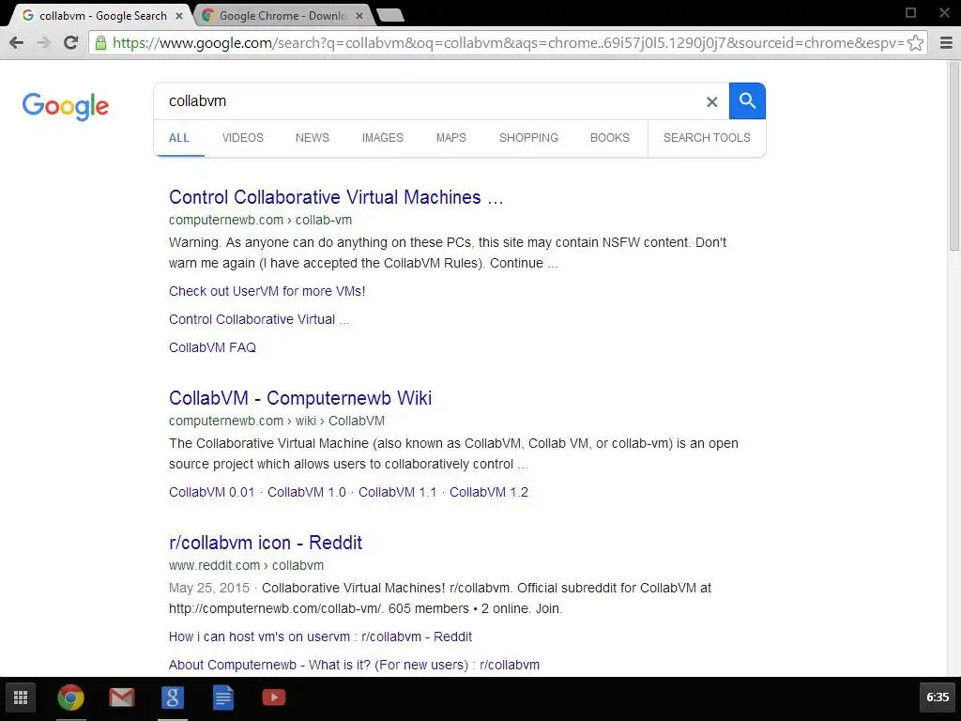The height and width of the screenshot is (721, 961).
Task: Open CollabVM - Computernewb Wiki result
Action: coord(300,398)
